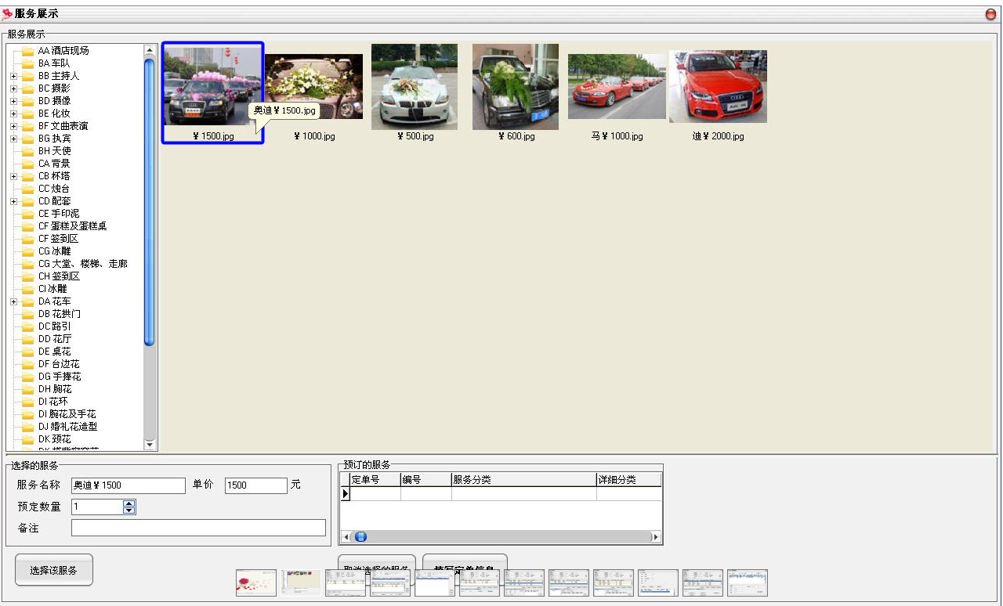Click the folder icon of BF 文曲表演
The image size is (1003, 606).
coord(28,126)
